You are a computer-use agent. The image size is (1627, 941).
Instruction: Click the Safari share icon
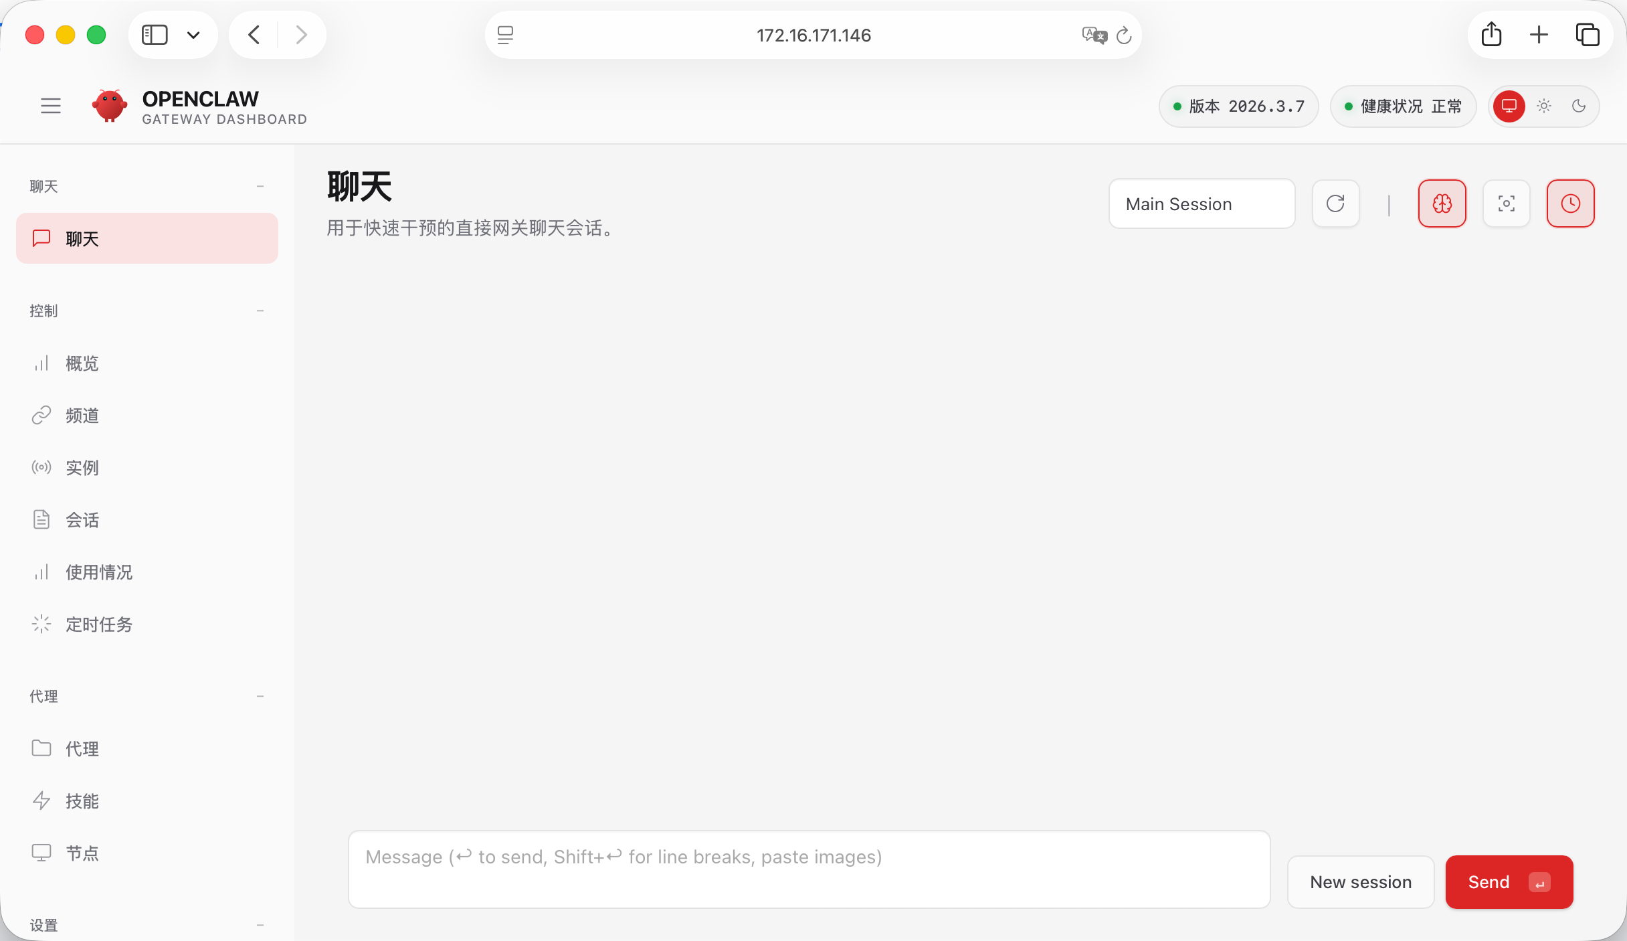(x=1491, y=35)
